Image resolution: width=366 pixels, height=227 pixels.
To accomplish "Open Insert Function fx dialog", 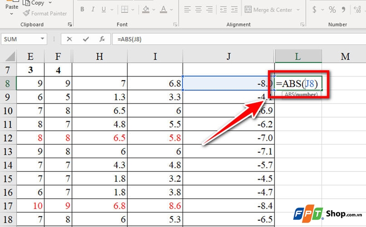I will [102, 39].
